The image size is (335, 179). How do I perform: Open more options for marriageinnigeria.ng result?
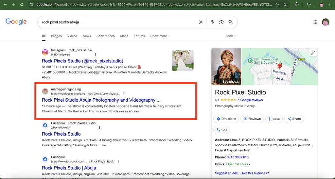pos(124,94)
